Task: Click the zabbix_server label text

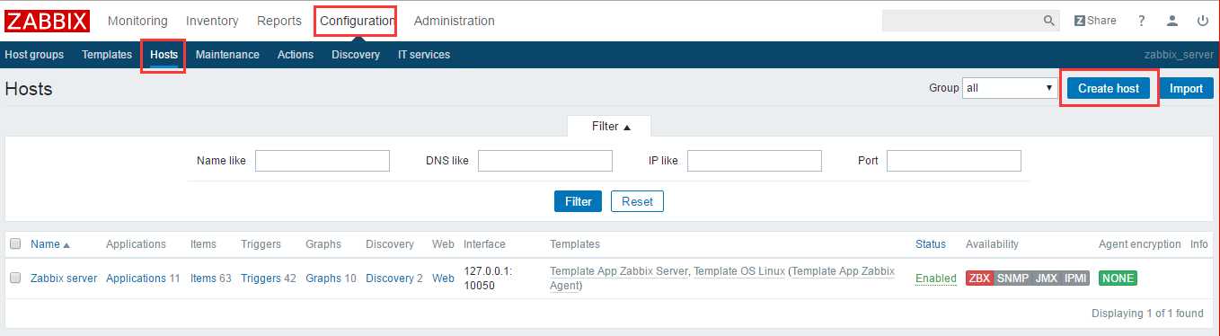Action: tap(1178, 55)
